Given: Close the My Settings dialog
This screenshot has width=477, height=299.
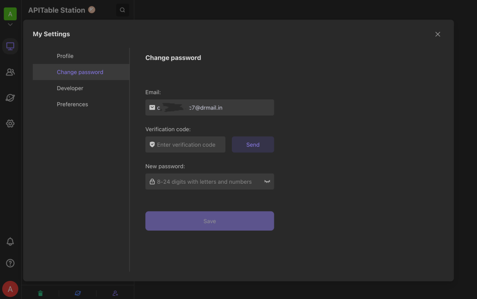Looking at the screenshot, I should [x=437, y=34].
